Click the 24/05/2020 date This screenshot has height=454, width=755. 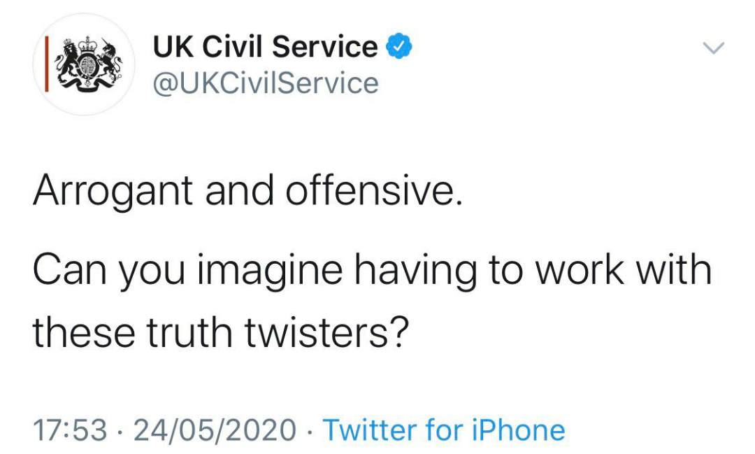(215, 430)
